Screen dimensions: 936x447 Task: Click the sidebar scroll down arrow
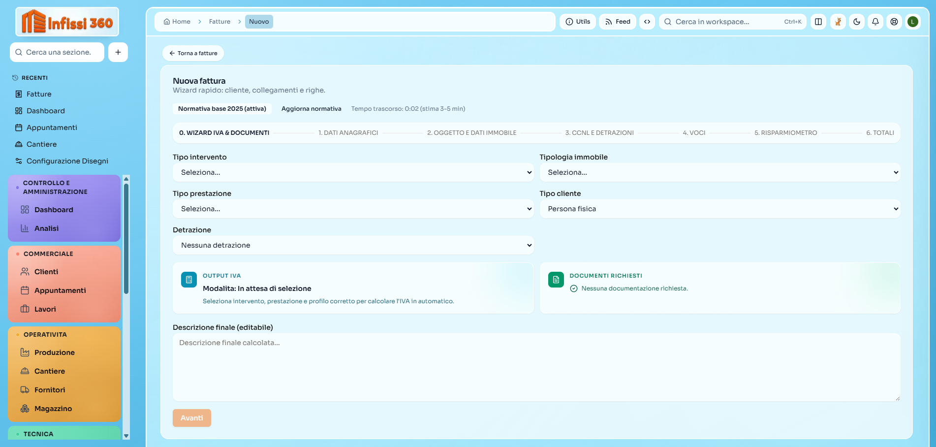point(126,436)
